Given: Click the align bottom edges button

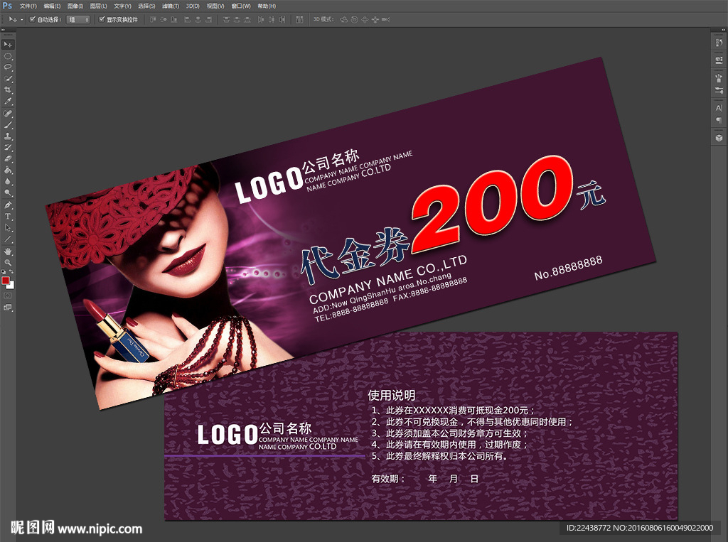Looking at the screenshot, I should click(174, 19).
